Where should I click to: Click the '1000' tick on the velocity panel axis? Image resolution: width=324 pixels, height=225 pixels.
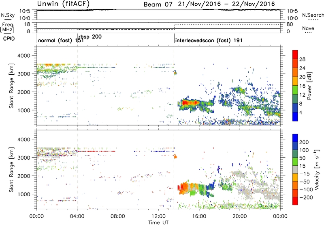23,194
